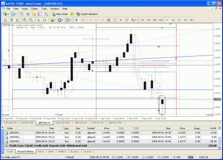Expand the Periods dropdown arrow
Image resolution: width=223 pixels, height=160 pixels.
coord(62,20)
